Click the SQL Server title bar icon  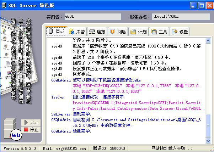4,5
